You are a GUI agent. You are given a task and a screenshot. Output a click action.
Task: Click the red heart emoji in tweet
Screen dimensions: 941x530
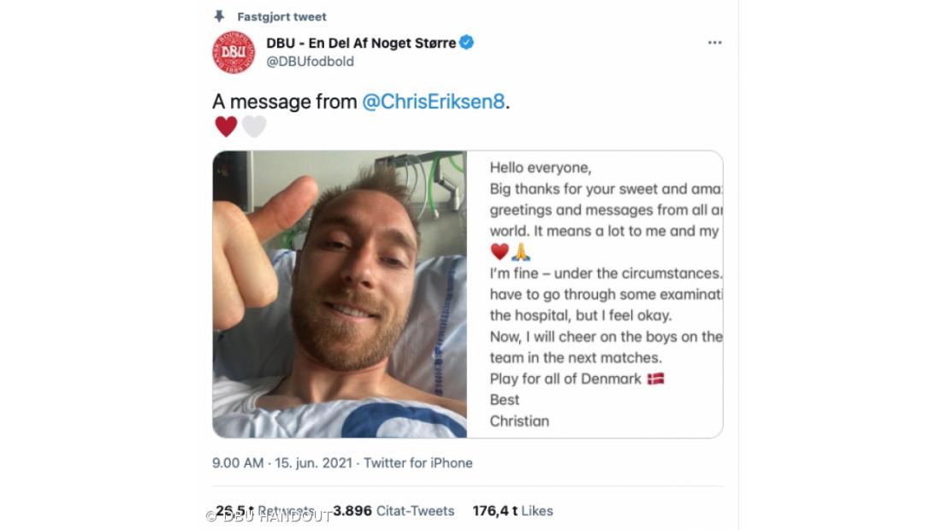[x=226, y=127]
